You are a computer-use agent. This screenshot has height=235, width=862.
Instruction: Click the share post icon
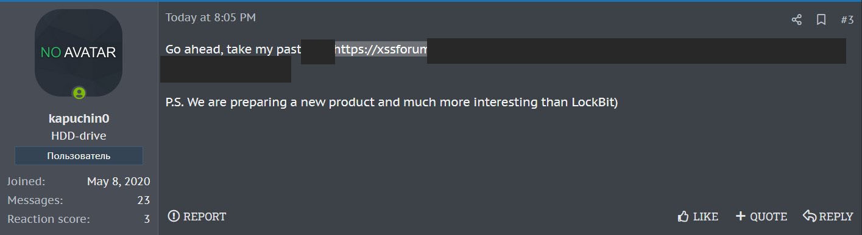[796, 20]
